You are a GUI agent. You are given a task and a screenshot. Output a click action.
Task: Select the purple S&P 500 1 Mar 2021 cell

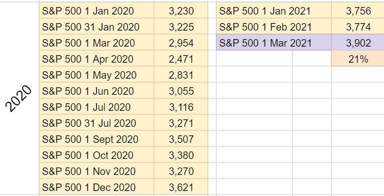[x=274, y=43]
